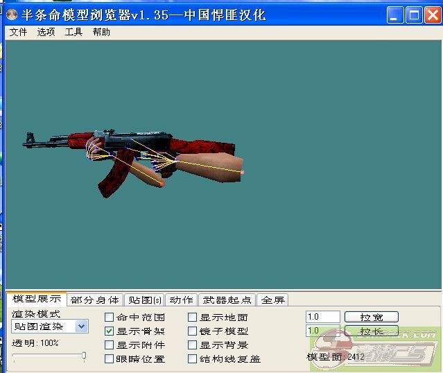Close the model viewer window

coord(433,15)
